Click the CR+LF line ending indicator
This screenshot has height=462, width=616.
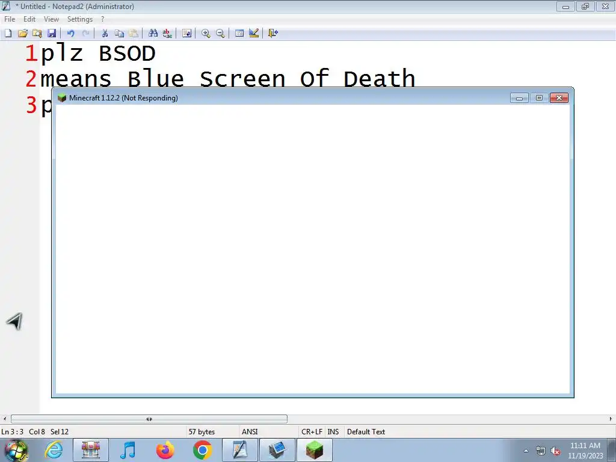point(312,432)
